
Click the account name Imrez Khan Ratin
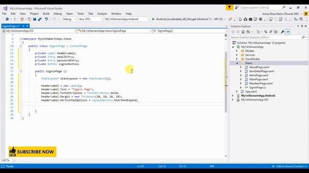coord(281,14)
